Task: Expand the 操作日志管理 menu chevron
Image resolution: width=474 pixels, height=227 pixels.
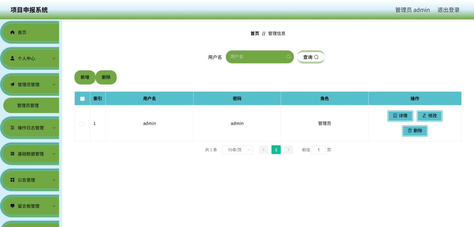Action: pos(54,128)
